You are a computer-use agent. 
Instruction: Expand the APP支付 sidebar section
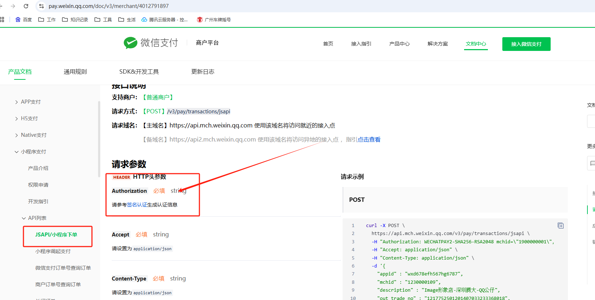[x=28, y=102]
